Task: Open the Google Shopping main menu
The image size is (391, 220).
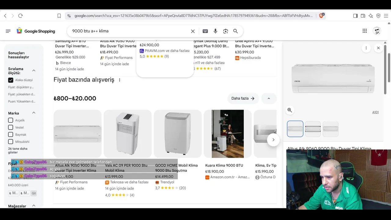Action: pos(8,31)
